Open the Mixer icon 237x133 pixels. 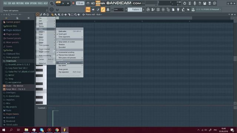163,10
